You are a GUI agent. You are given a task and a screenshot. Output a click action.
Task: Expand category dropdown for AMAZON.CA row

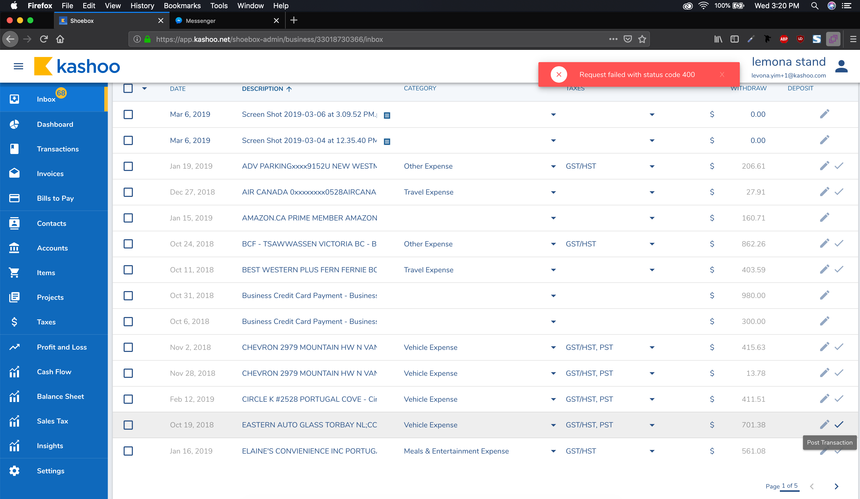[553, 218]
